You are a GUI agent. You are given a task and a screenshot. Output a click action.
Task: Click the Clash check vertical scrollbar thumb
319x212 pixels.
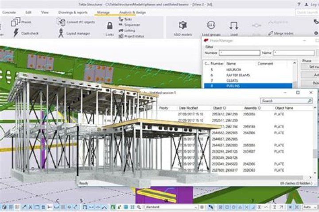pyautogui.click(x=315, y=153)
